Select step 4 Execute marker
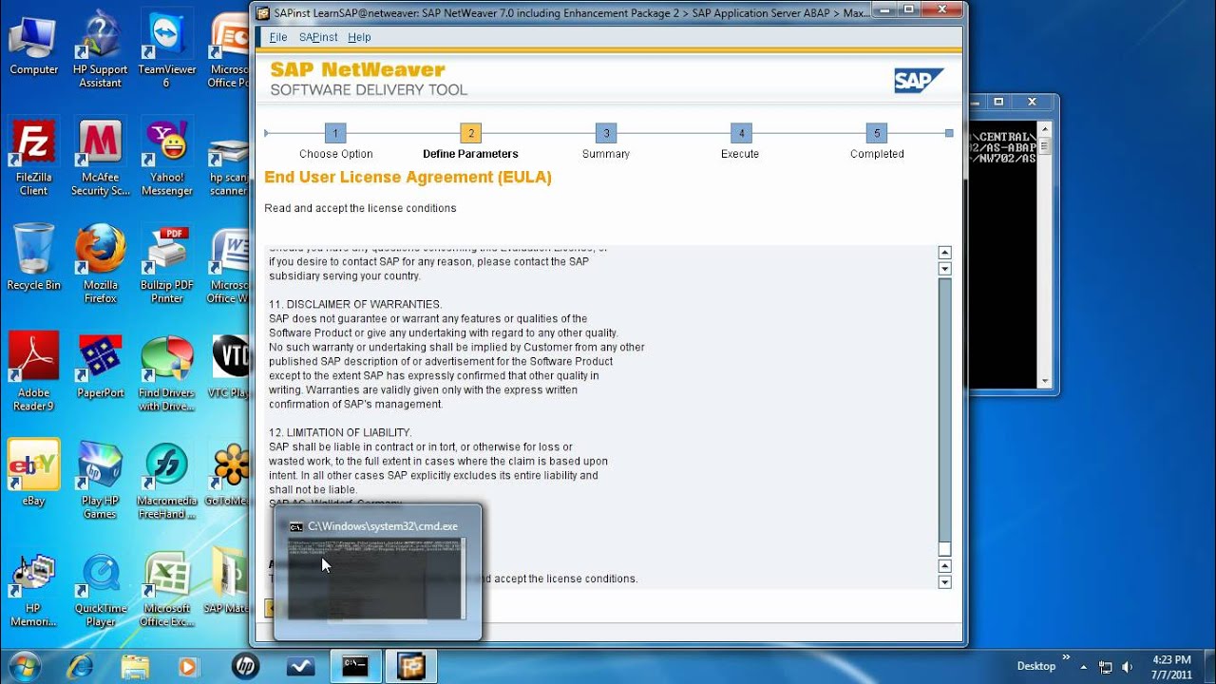 tap(741, 133)
